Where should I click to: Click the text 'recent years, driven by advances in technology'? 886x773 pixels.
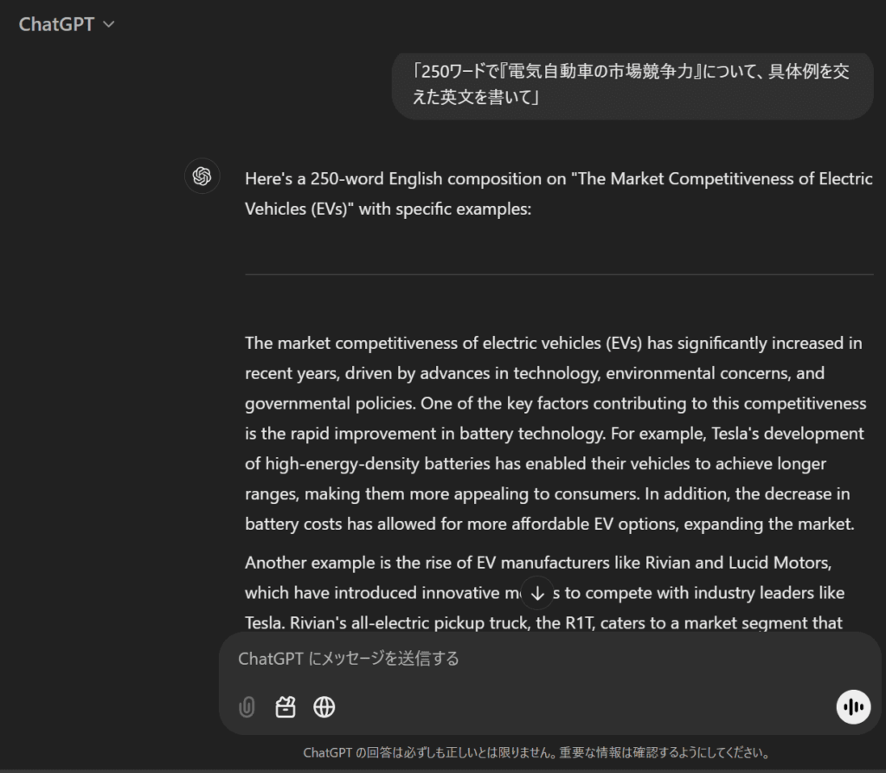(x=422, y=373)
